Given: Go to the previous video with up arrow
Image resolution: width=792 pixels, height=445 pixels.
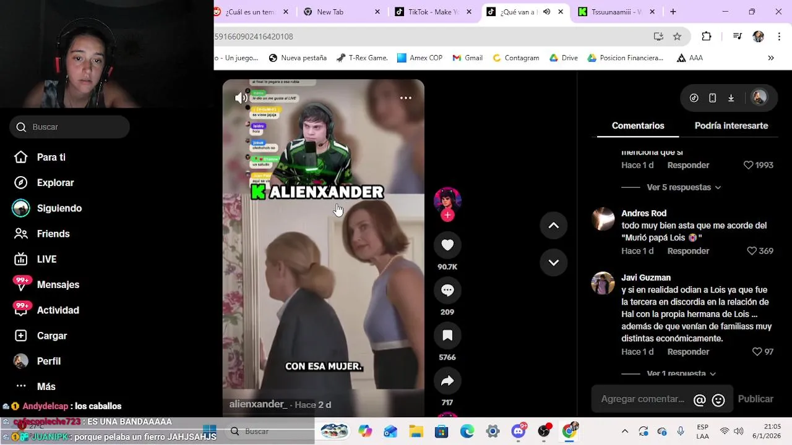Looking at the screenshot, I should 554,226.
